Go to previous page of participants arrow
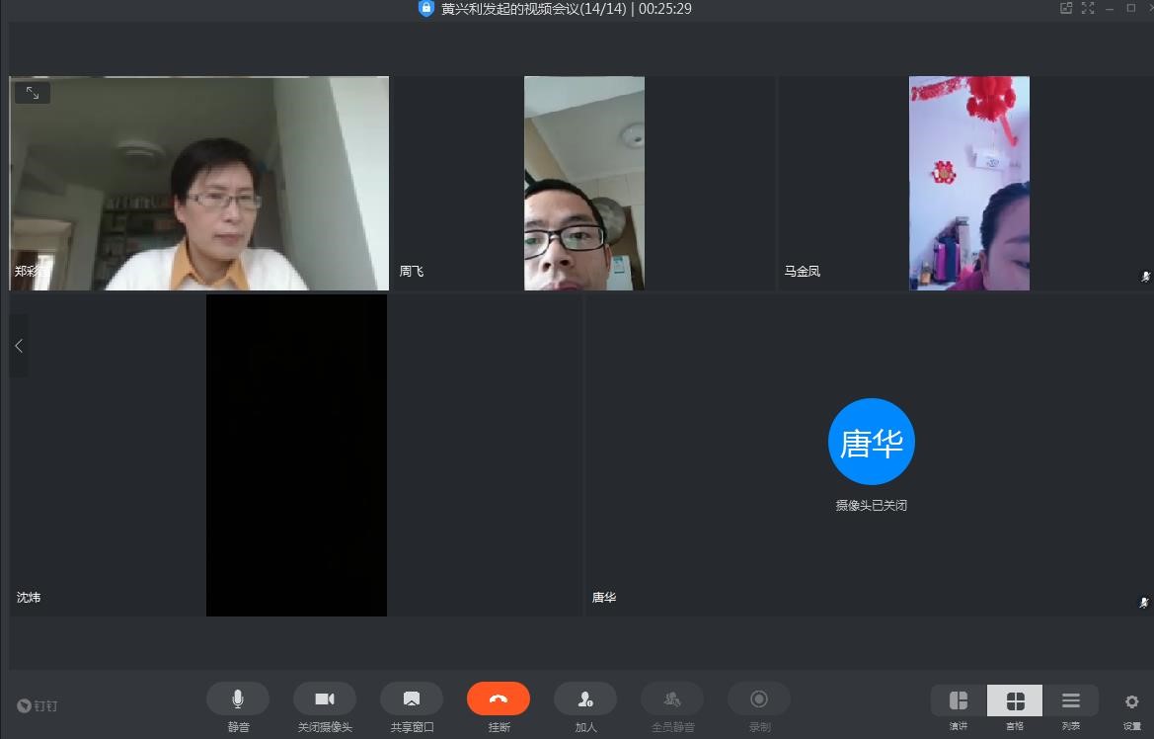This screenshot has height=739, width=1154. tap(19, 346)
